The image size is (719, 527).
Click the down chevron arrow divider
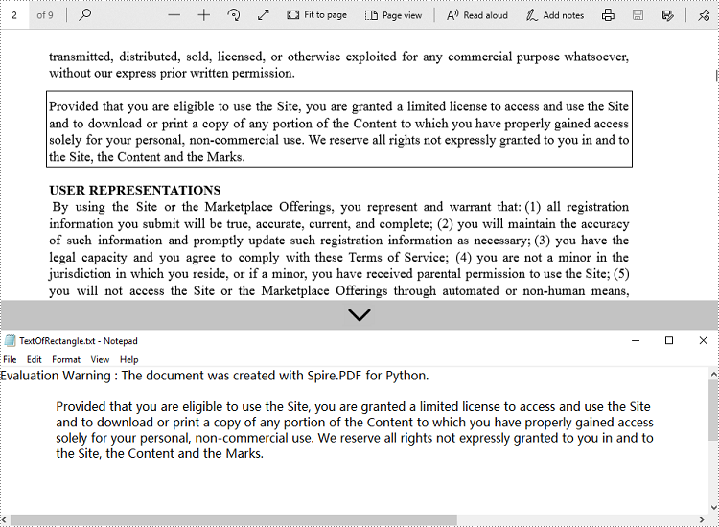point(359,314)
